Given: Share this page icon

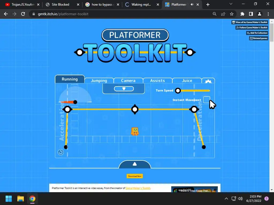Looking at the screenshot, I should tap(223, 14).
